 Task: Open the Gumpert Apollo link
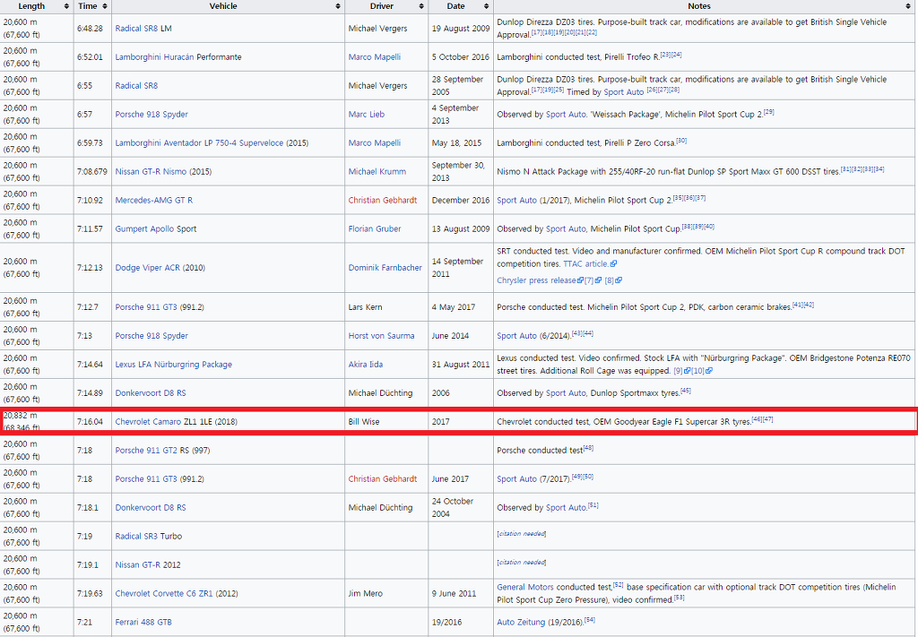[144, 228]
